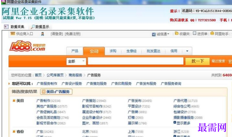This screenshot has height=137, width=232.
Task: Go to 公司库首页 in the breadcrumb
Action: point(55,75)
